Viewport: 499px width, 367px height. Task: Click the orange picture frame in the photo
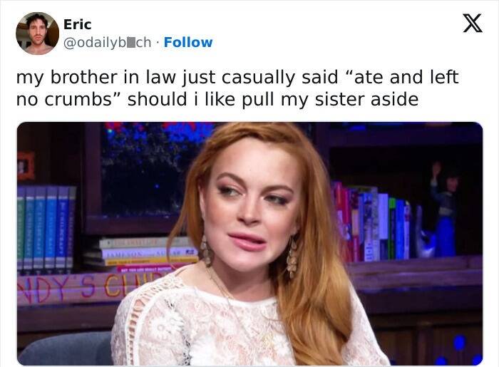point(26,166)
